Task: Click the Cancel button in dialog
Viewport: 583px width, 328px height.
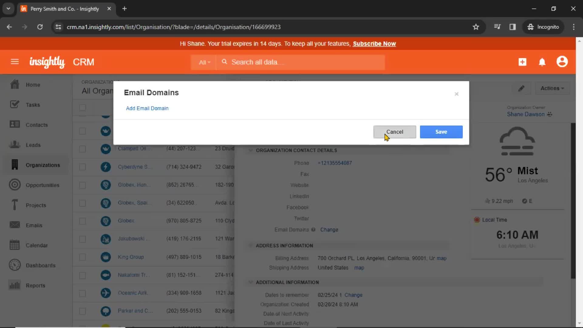Action: [394, 132]
